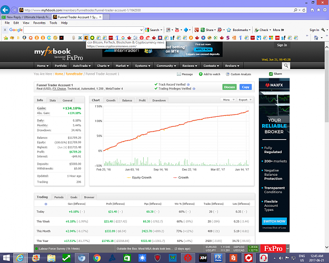The width and height of the screenshot is (329, 263).
Task: Close the Funnel Trader Account browser tab
Action: (x=101, y=17)
